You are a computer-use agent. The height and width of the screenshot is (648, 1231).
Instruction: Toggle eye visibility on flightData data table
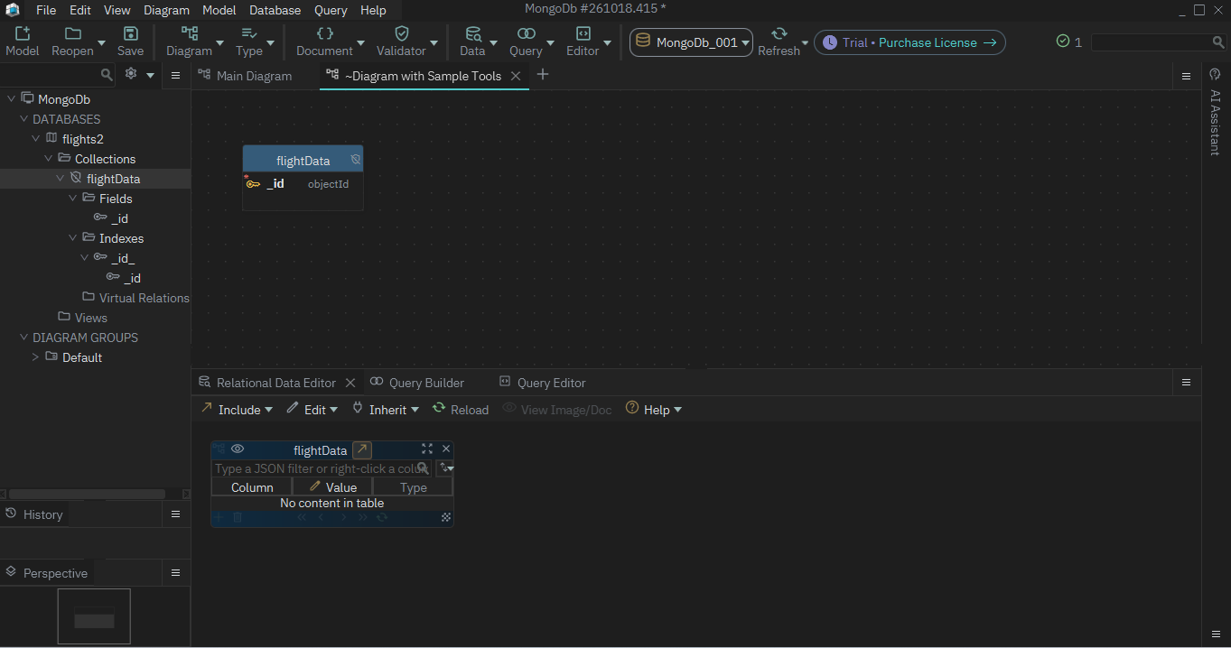pos(238,449)
